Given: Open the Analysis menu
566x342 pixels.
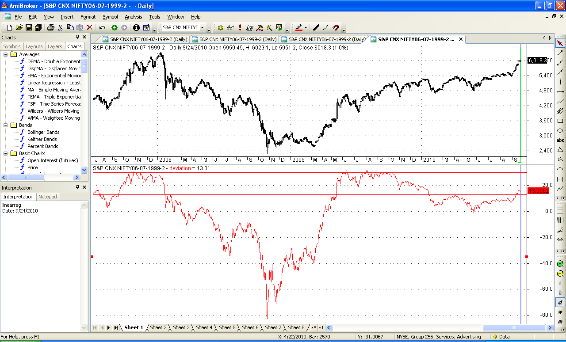Looking at the screenshot, I should [134, 17].
